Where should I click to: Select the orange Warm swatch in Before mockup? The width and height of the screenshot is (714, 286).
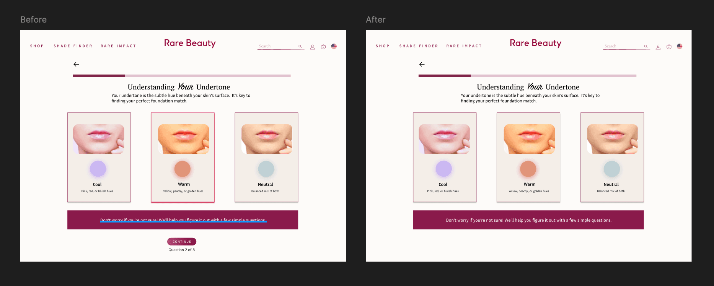[183, 169]
